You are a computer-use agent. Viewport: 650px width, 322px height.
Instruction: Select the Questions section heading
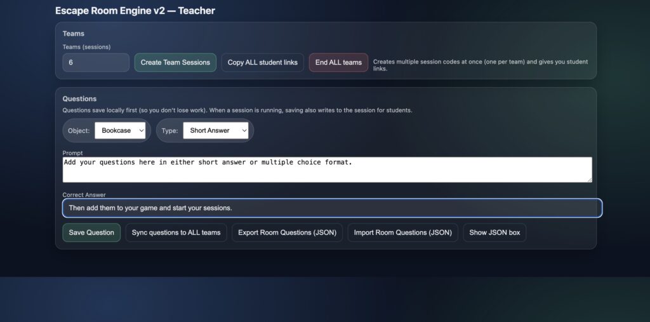(79, 99)
